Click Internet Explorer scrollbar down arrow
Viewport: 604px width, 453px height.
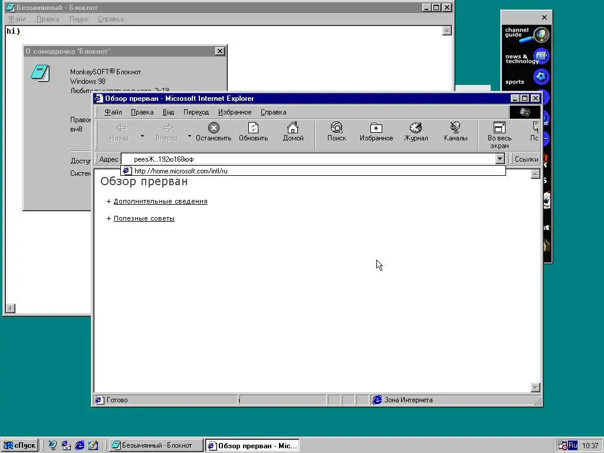coord(536,387)
